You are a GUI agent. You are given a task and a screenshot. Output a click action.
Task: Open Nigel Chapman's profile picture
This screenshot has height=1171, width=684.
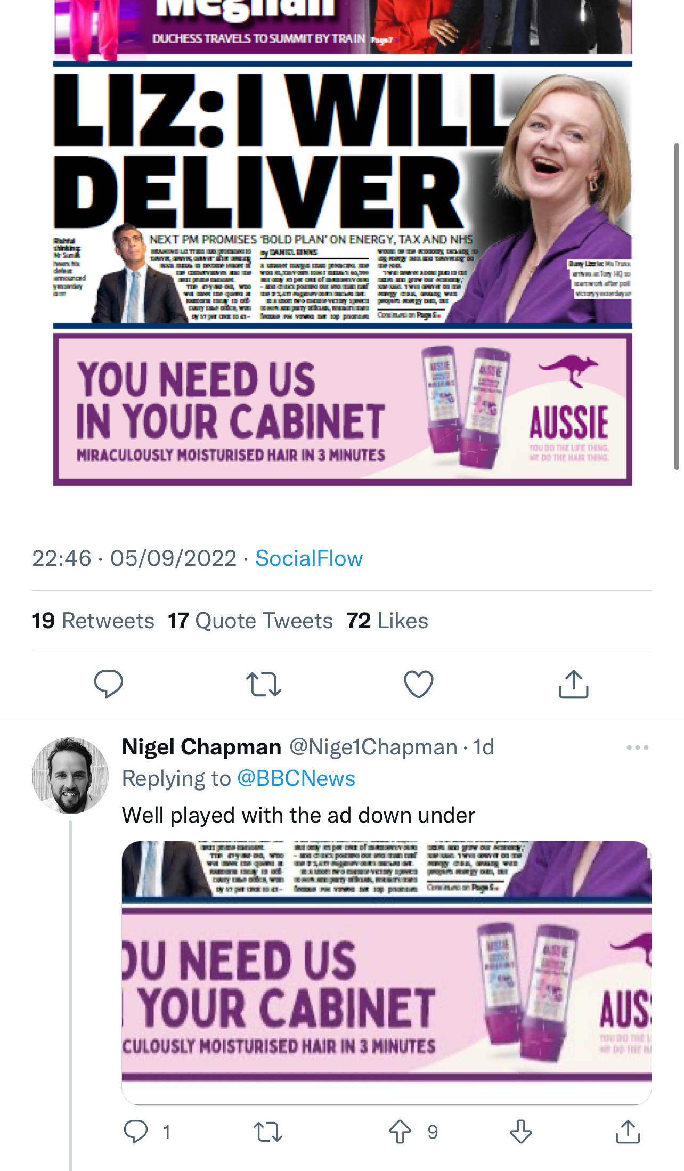[70, 775]
